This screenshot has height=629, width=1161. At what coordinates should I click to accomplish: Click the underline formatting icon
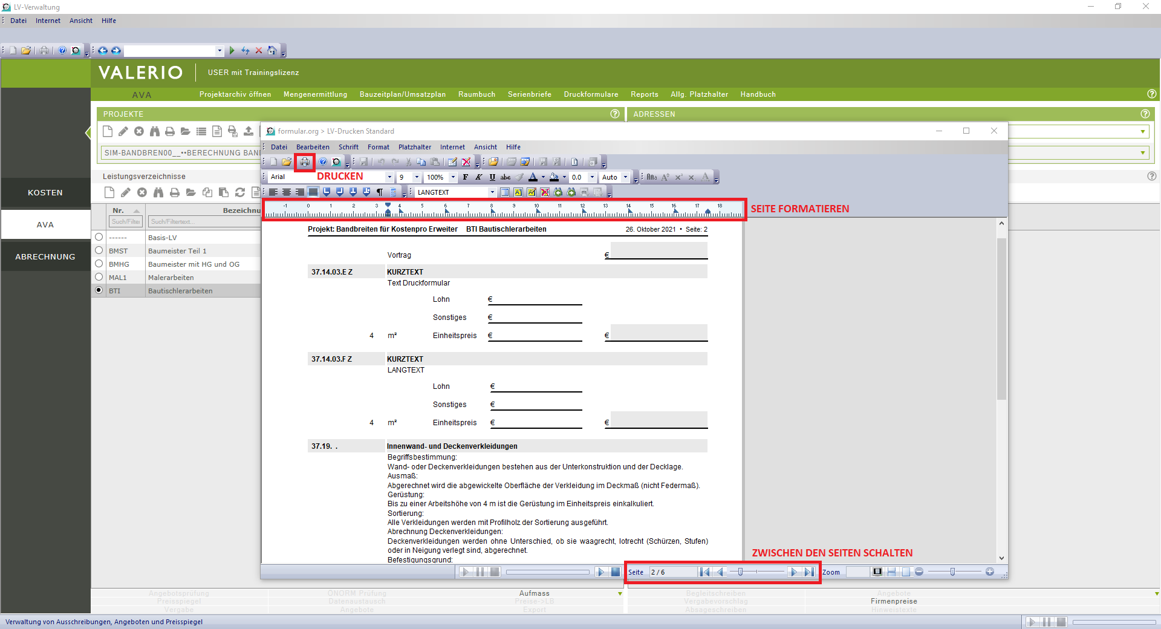coord(492,177)
